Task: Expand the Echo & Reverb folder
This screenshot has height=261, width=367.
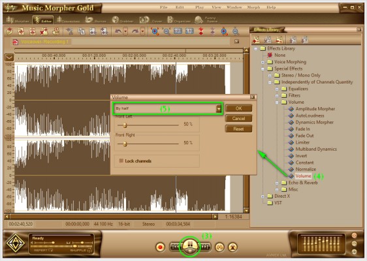Action: (x=277, y=183)
